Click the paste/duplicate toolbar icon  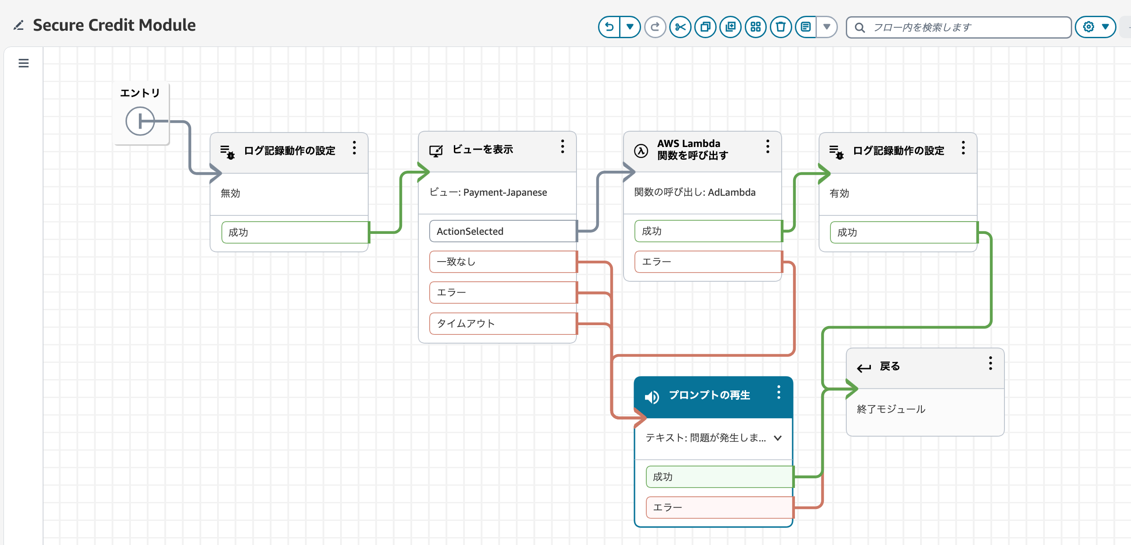point(730,27)
